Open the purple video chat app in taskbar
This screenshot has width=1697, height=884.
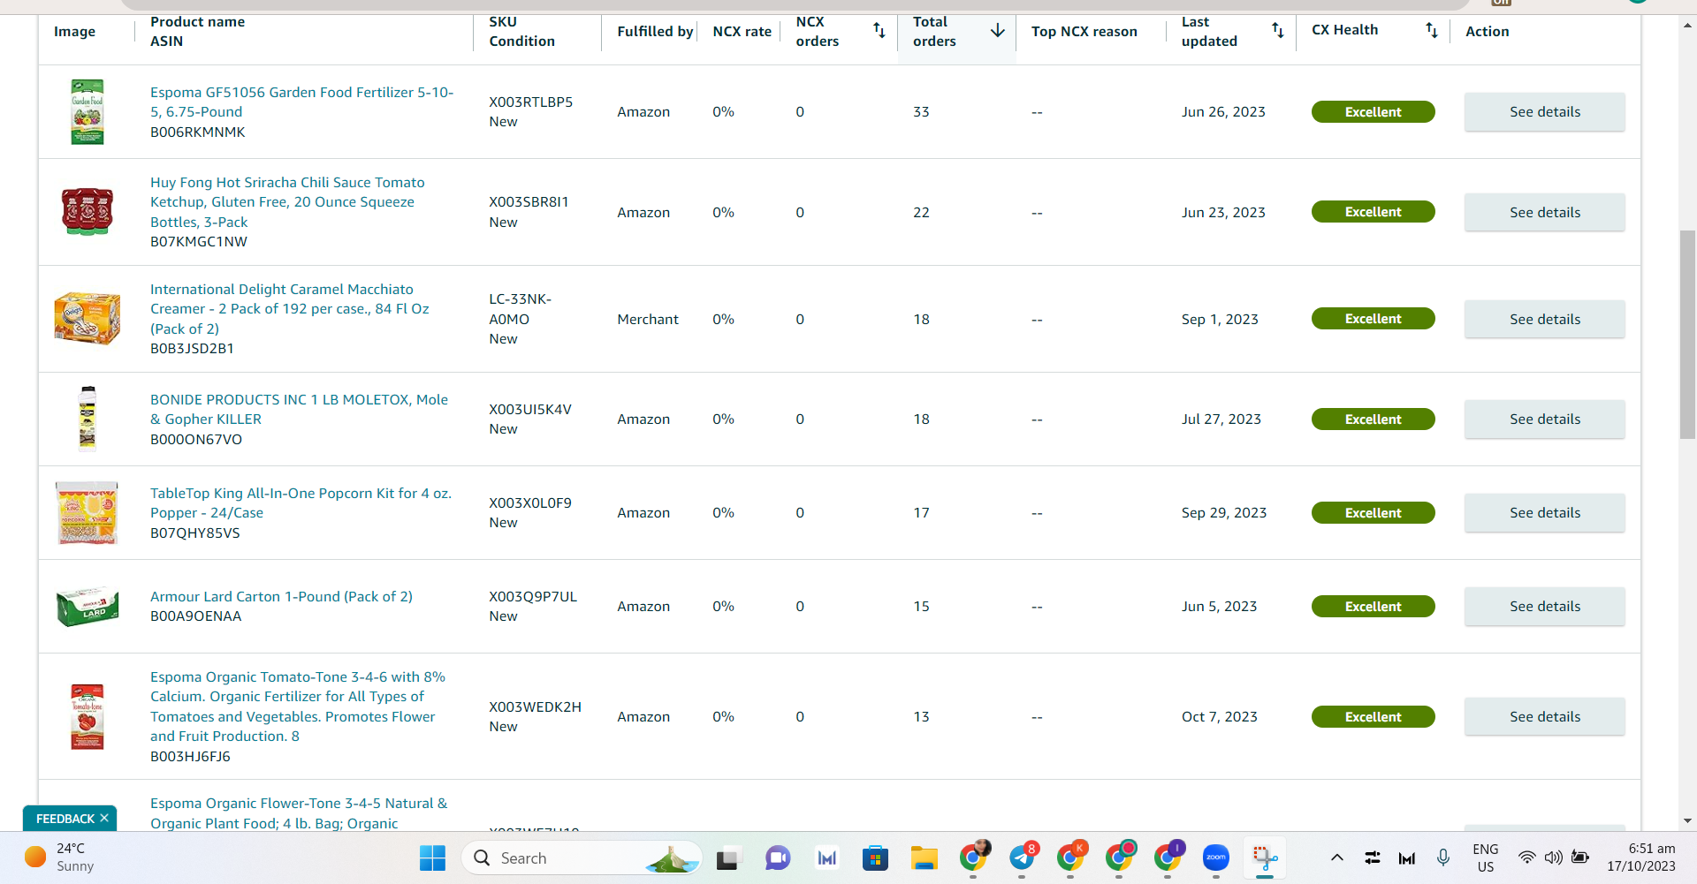778,858
